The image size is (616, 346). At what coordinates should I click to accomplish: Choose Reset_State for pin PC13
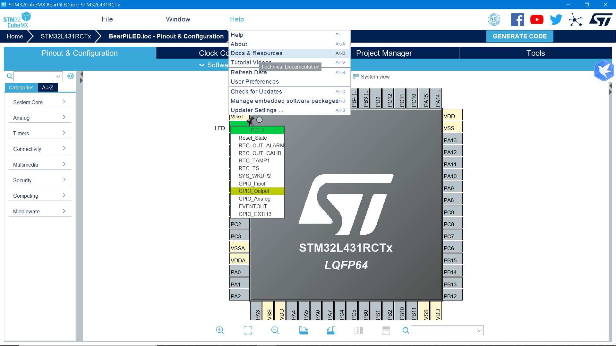coord(252,138)
